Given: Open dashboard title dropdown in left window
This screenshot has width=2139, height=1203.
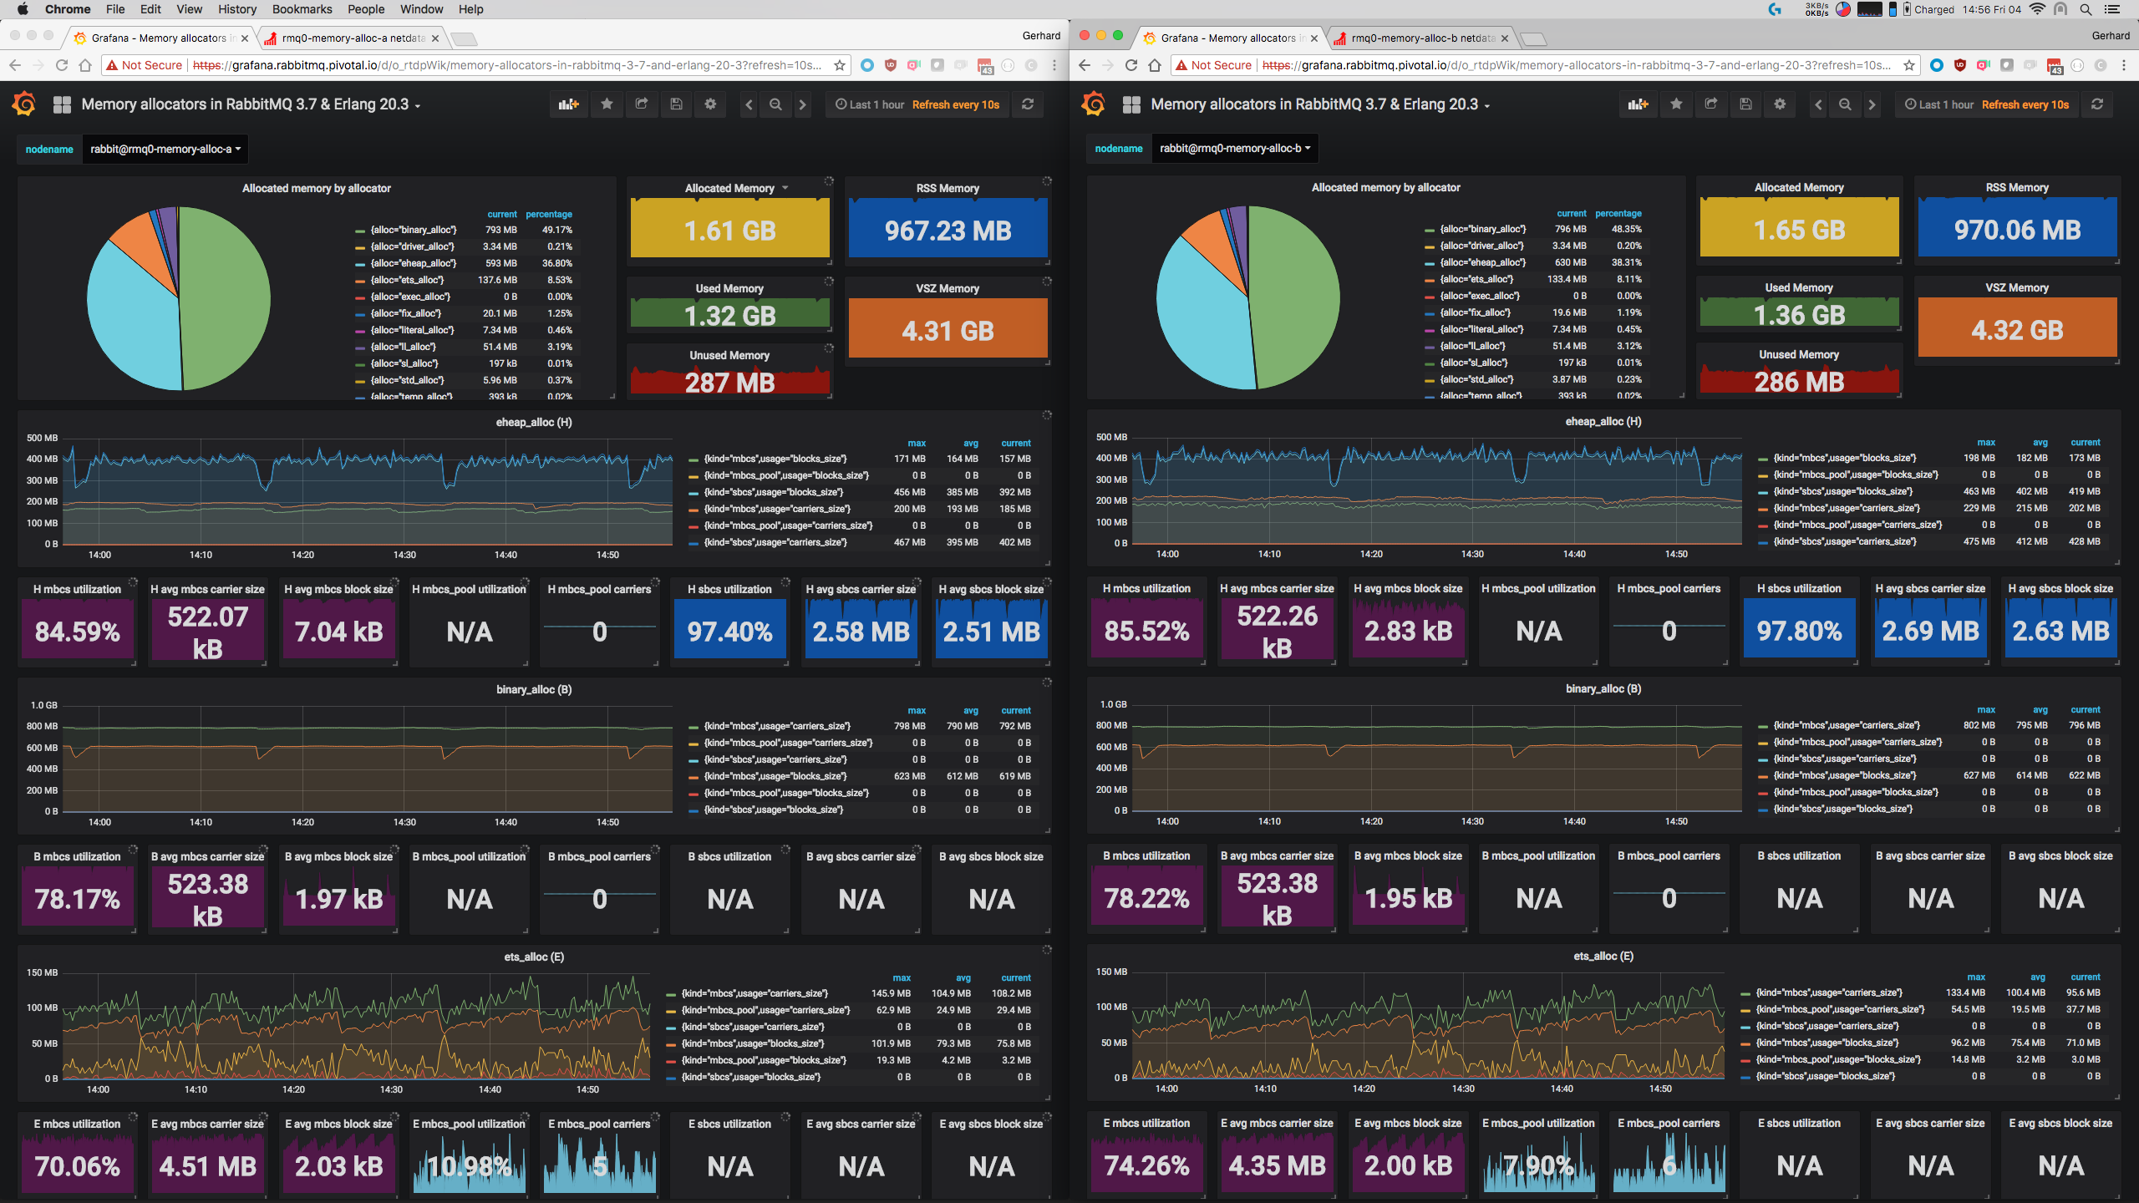Looking at the screenshot, I should (x=251, y=104).
